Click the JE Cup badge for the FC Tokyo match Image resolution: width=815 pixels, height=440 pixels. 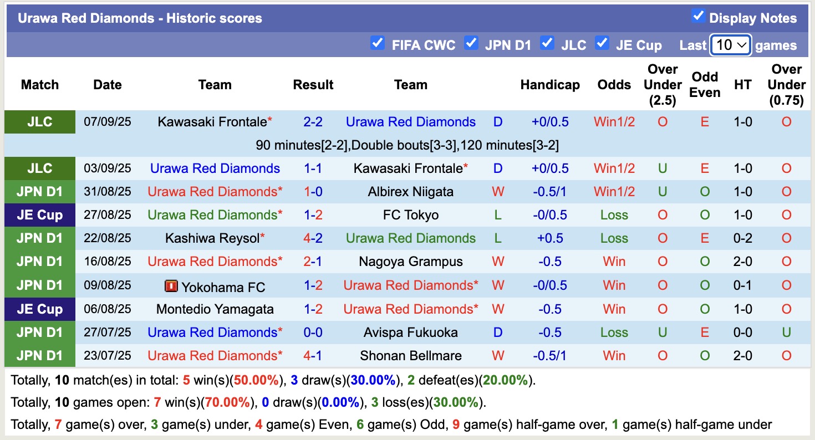point(39,215)
